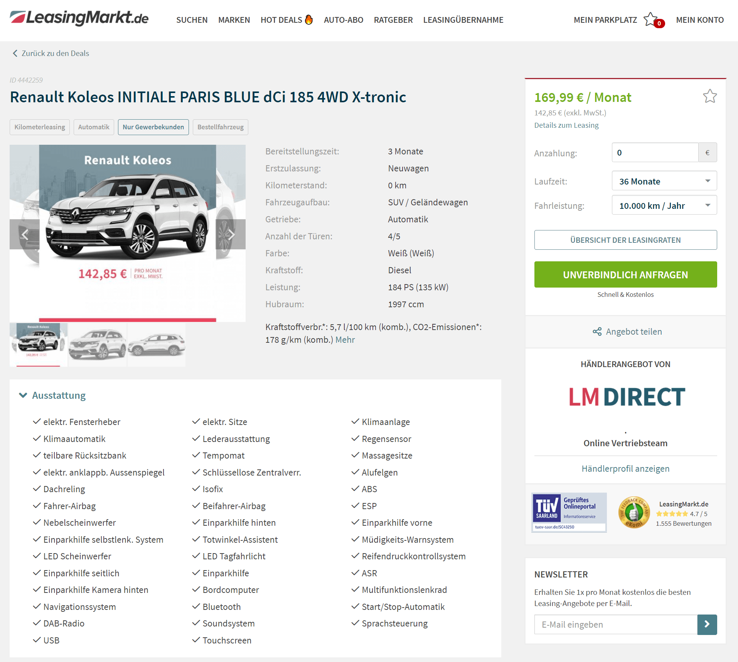This screenshot has height=662, width=738.
Task: Focus the Anzahlung input field
Action: (x=655, y=152)
